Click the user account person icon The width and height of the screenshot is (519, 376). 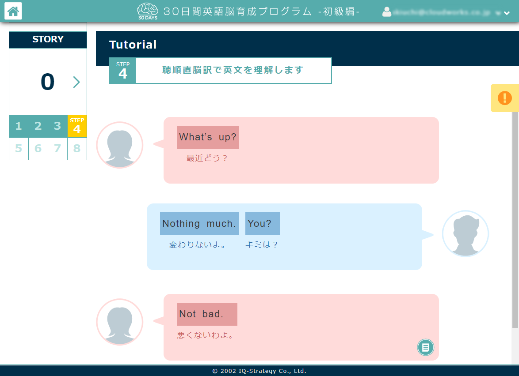coord(387,12)
